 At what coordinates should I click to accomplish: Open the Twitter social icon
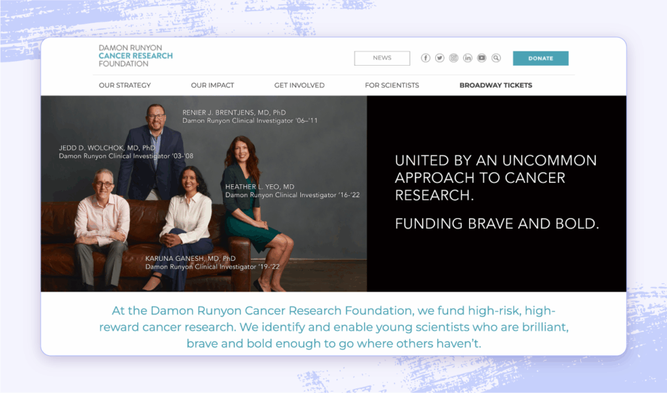[x=440, y=58]
